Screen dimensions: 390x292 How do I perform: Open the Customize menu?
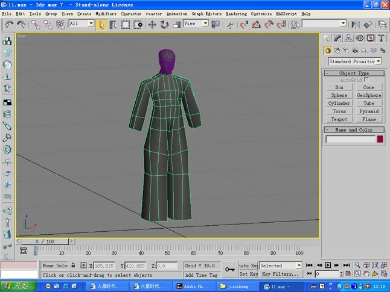coord(261,14)
